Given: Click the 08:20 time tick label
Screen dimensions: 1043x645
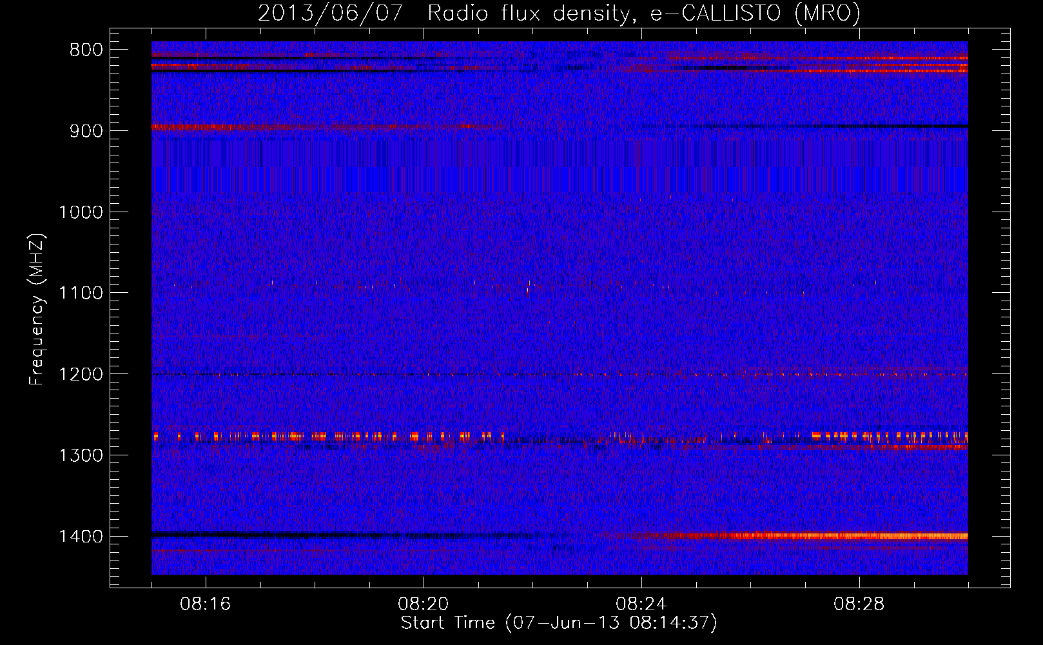Looking at the screenshot, I should [424, 604].
